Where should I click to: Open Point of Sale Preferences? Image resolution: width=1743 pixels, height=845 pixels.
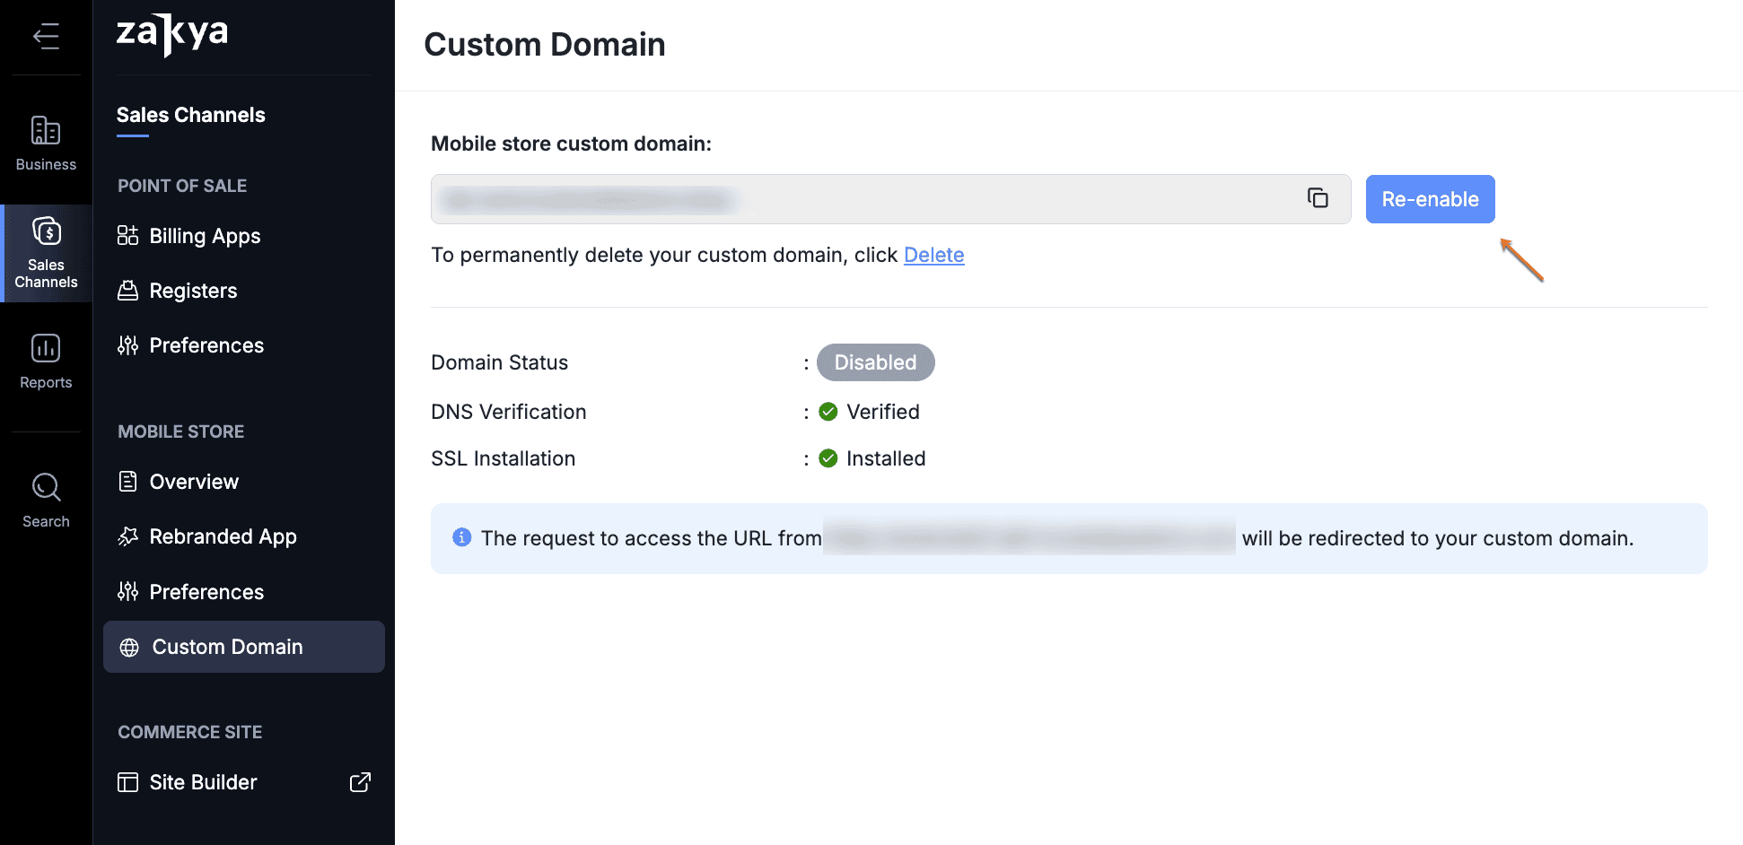(206, 345)
